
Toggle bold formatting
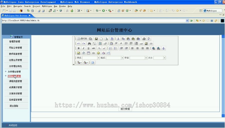click(x=79, y=48)
